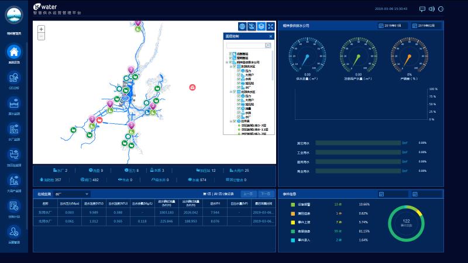Click the layer tree vertical scrollbar
This screenshot has height=263, width=468.
point(273,65)
